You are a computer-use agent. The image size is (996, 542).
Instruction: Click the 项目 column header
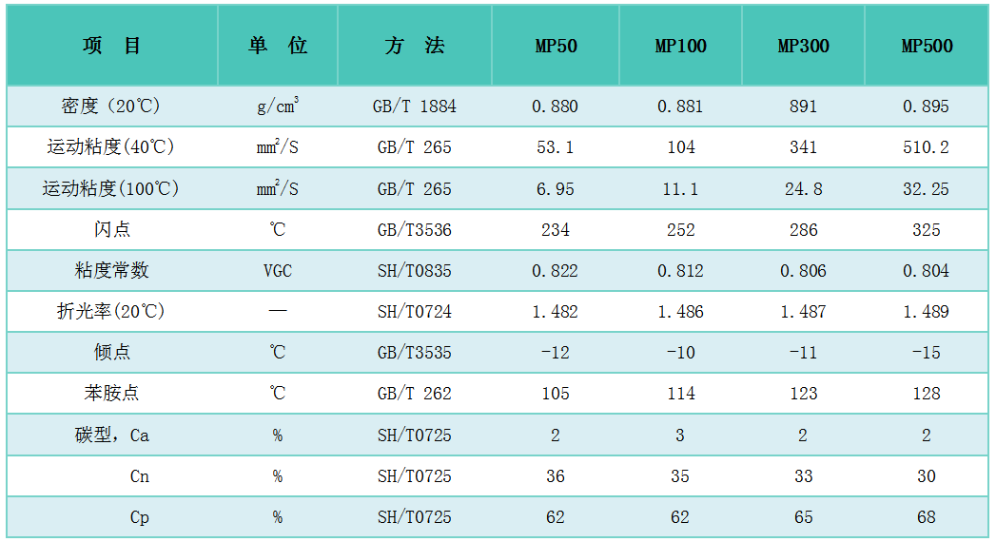(111, 46)
